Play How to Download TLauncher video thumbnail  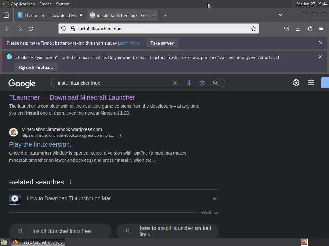point(15,199)
